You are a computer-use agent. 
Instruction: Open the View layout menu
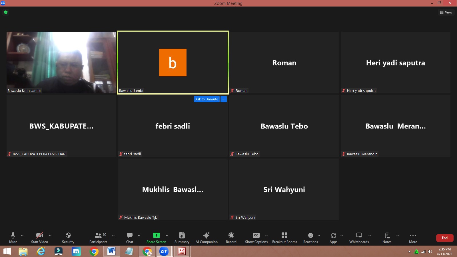point(446,12)
